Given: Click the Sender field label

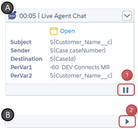Looking at the screenshot, I should (20, 51).
